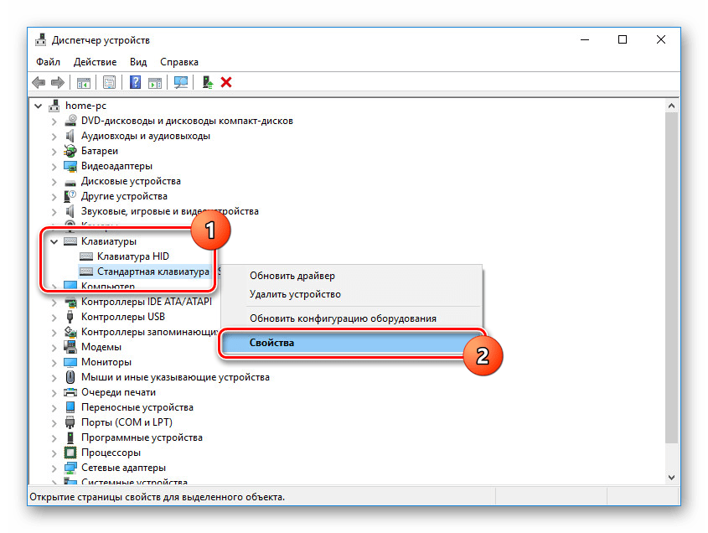Select the Сетевые адаптеры tree item

point(122,468)
